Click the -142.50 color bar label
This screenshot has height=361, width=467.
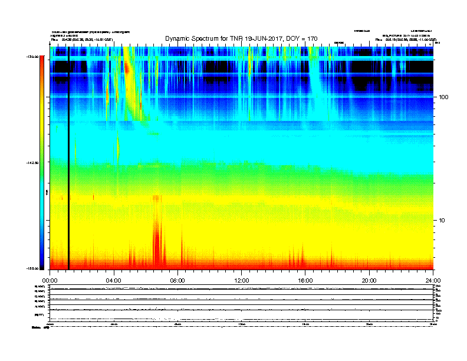coord(33,163)
